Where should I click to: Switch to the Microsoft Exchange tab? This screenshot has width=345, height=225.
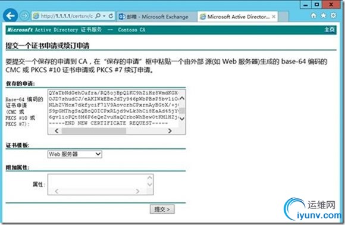(x=156, y=17)
